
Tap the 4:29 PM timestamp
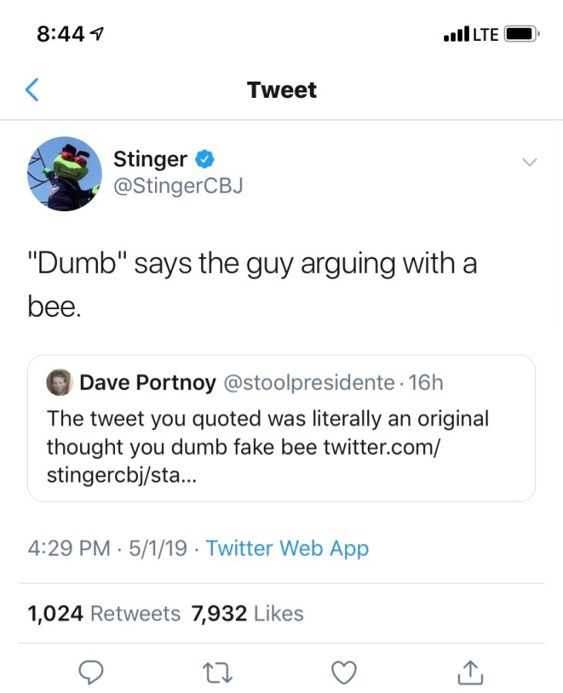tap(69, 548)
